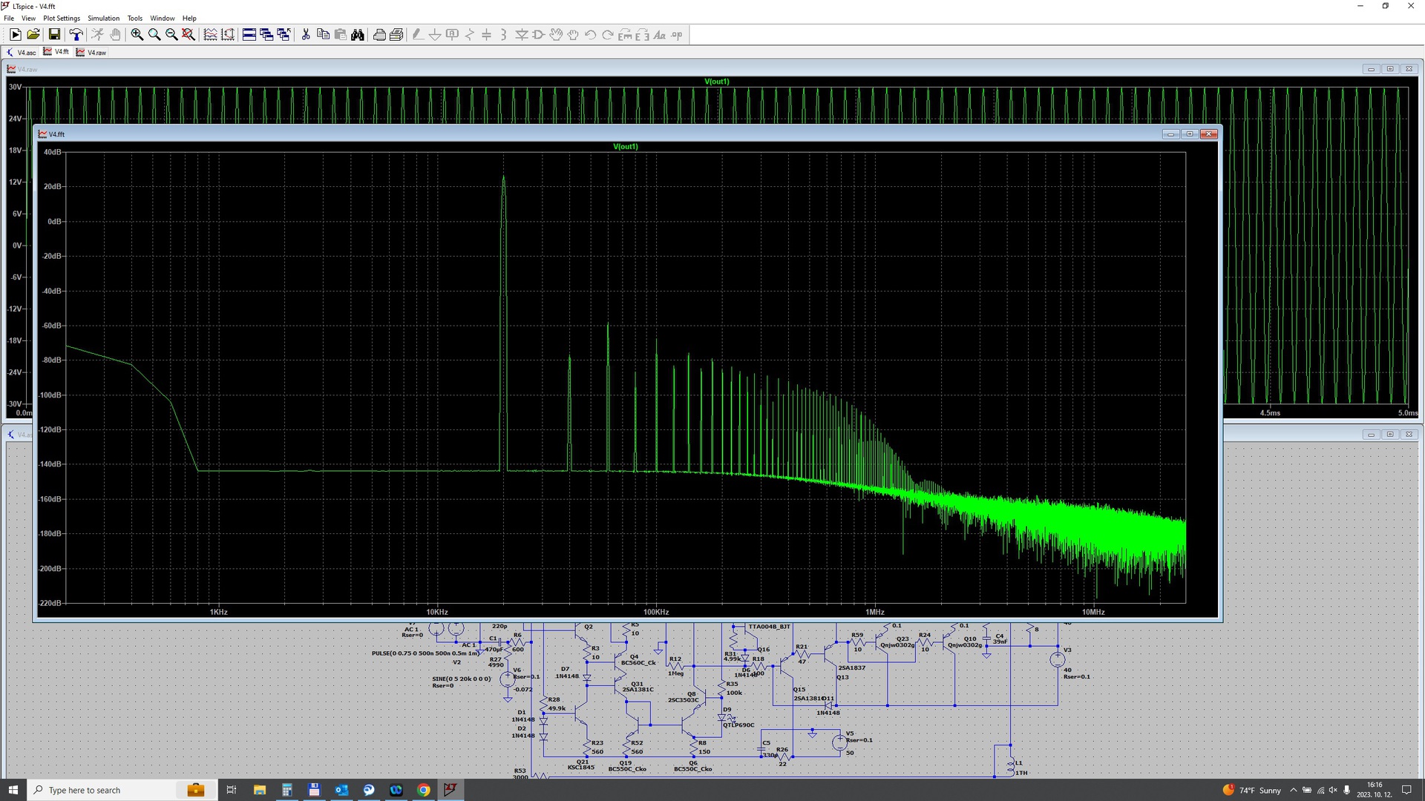Viewport: 1425px width, 801px height.
Task: Click V(out1) trace label in FFT window
Action: 625,147
